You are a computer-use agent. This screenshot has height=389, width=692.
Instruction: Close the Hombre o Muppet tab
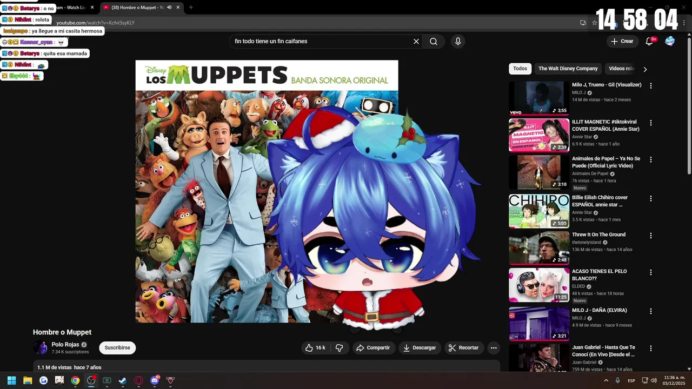(x=178, y=8)
